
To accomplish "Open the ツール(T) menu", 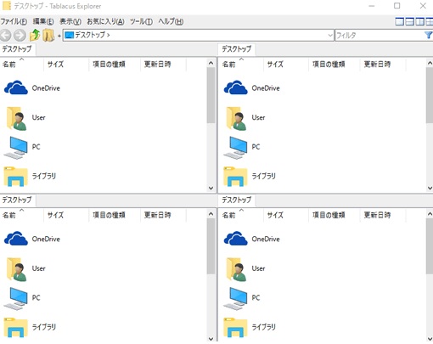I will pyautogui.click(x=141, y=21).
